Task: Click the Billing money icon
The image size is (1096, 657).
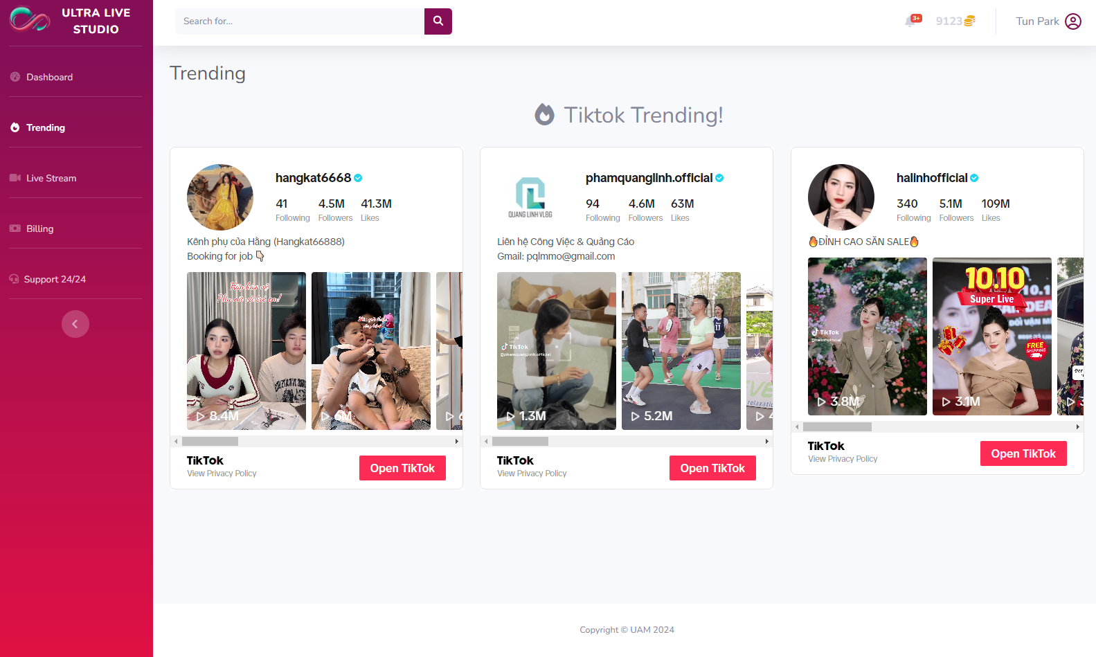Action: (x=15, y=228)
